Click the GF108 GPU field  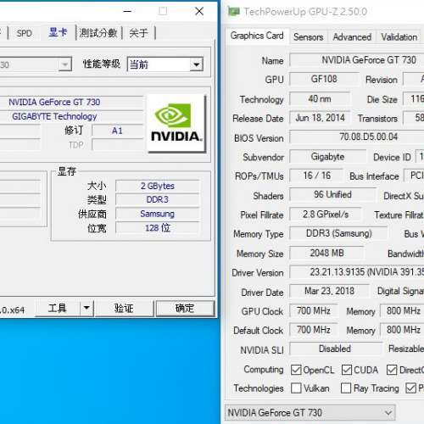pyautogui.click(x=324, y=79)
